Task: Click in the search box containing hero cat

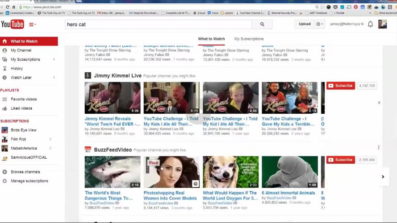Action: tap(159, 24)
